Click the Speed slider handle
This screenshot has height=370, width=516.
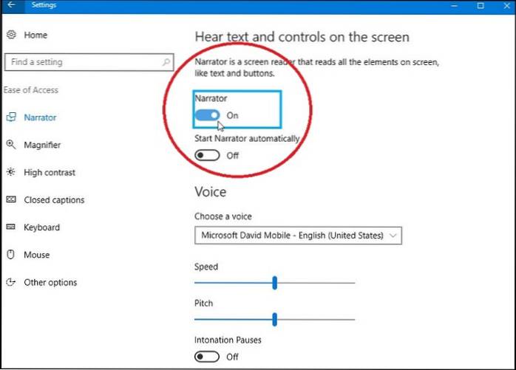pos(274,282)
